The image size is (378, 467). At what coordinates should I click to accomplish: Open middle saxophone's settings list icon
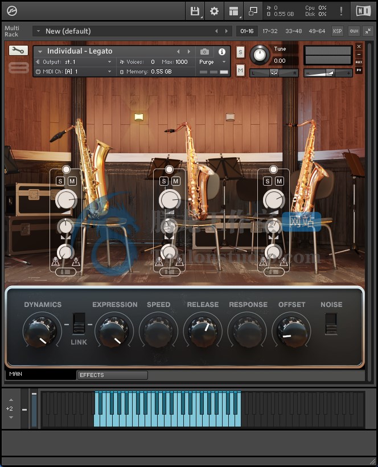click(x=170, y=272)
